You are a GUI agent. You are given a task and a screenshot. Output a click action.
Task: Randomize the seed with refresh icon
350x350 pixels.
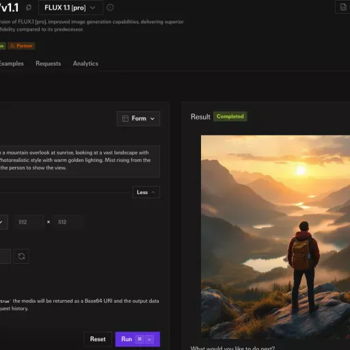(21, 256)
